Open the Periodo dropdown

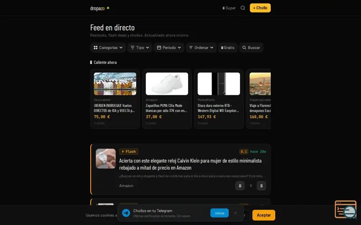pyautogui.click(x=169, y=48)
